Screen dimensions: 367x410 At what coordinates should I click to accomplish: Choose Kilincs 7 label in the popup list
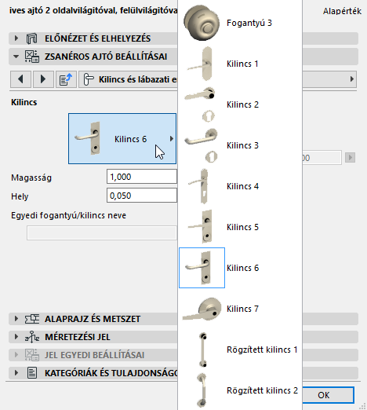click(242, 309)
